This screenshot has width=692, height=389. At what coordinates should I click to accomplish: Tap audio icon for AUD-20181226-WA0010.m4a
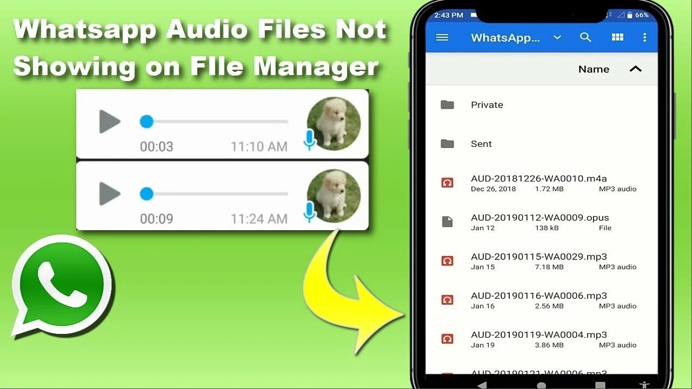pyautogui.click(x=447, y=183)
